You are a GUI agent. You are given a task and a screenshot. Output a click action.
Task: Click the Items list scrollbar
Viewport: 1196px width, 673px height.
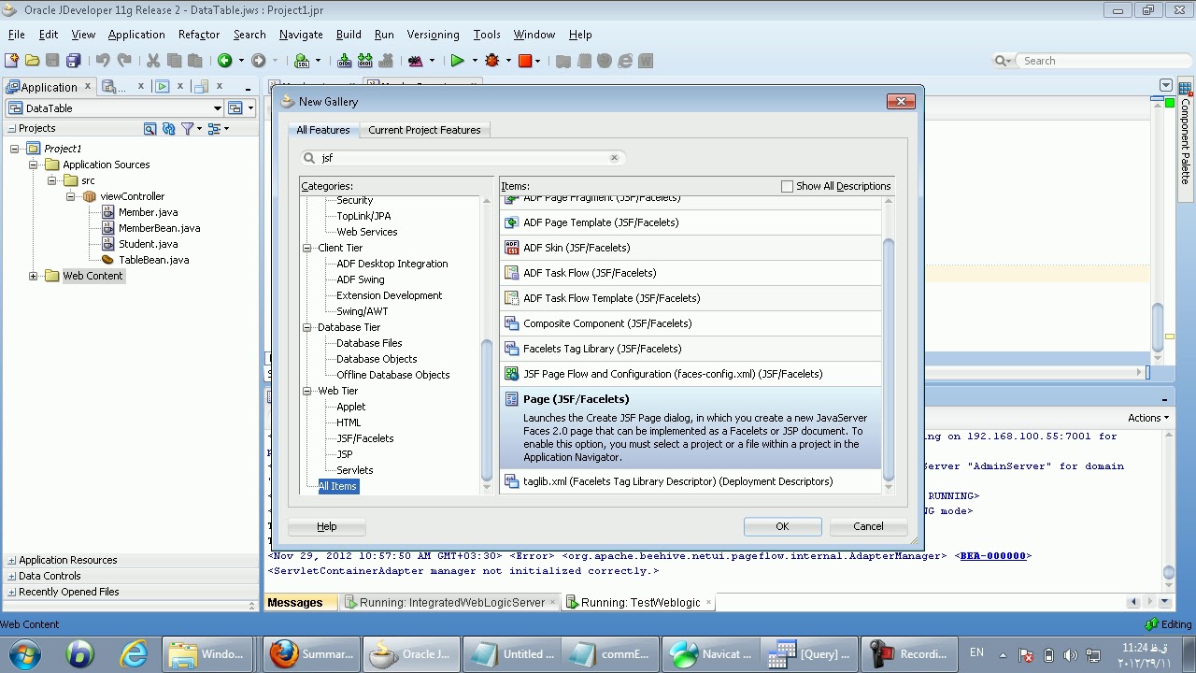pyautogui.click(x=888, y=360)
